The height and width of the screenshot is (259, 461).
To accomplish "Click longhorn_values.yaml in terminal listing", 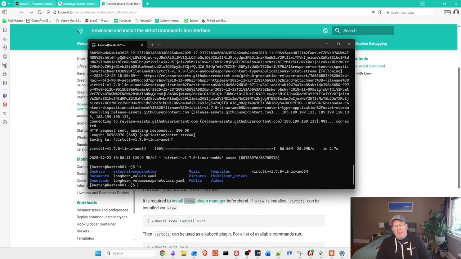I will tap(135, 176).
